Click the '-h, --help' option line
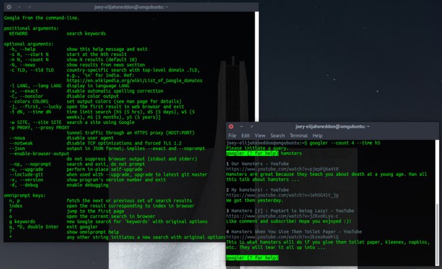Viewport: 442px width, 269px height. [22, 49]
